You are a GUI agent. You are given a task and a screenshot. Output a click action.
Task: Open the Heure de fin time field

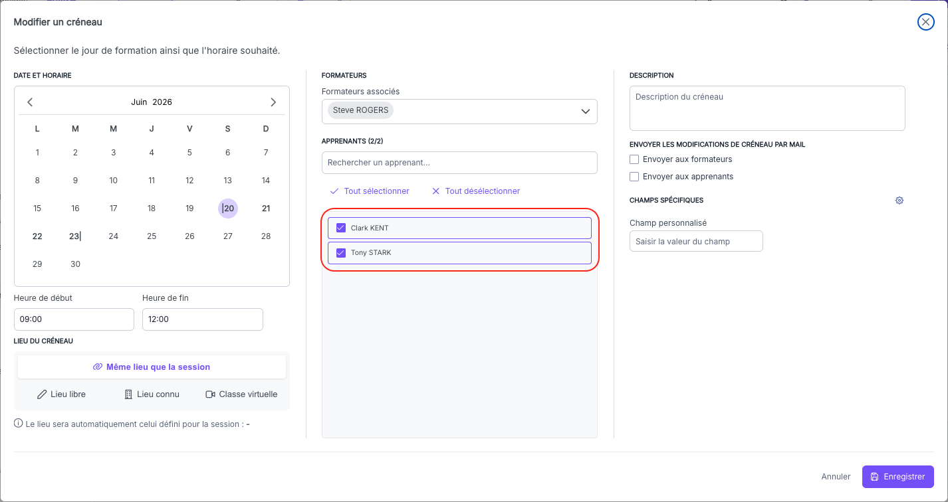point(203,319)
